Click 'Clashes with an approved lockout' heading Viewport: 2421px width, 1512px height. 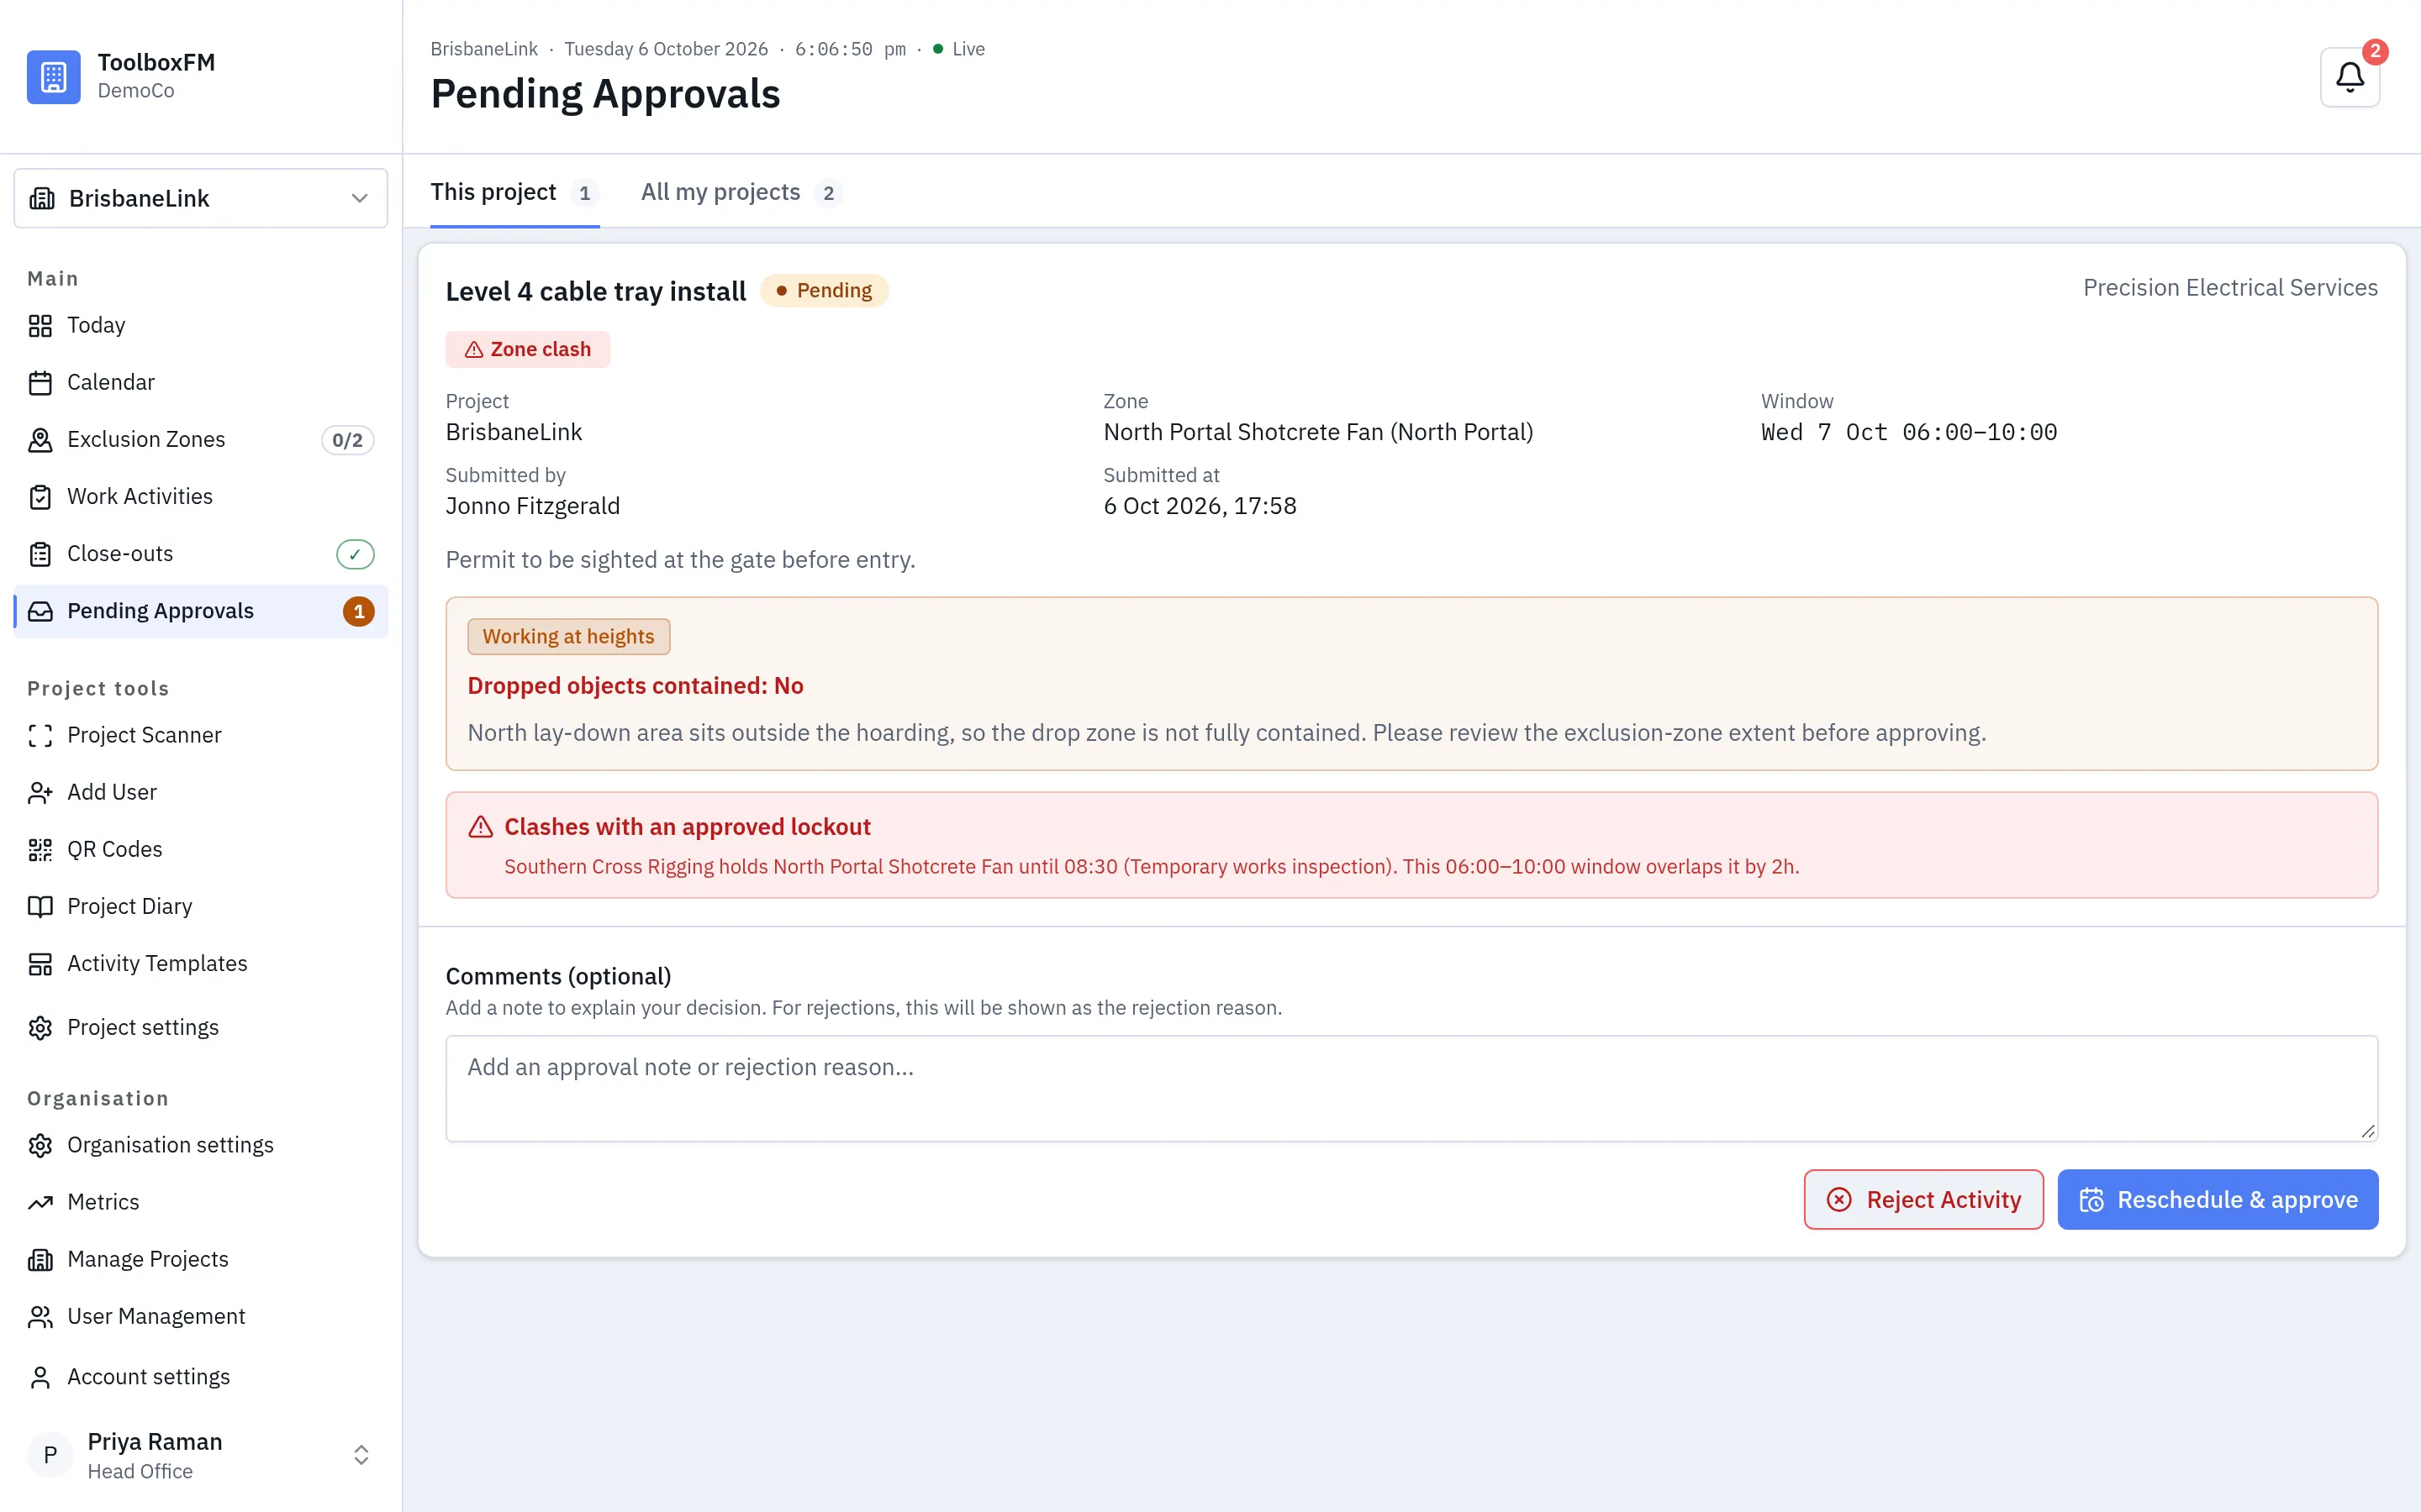coord(688,827)
